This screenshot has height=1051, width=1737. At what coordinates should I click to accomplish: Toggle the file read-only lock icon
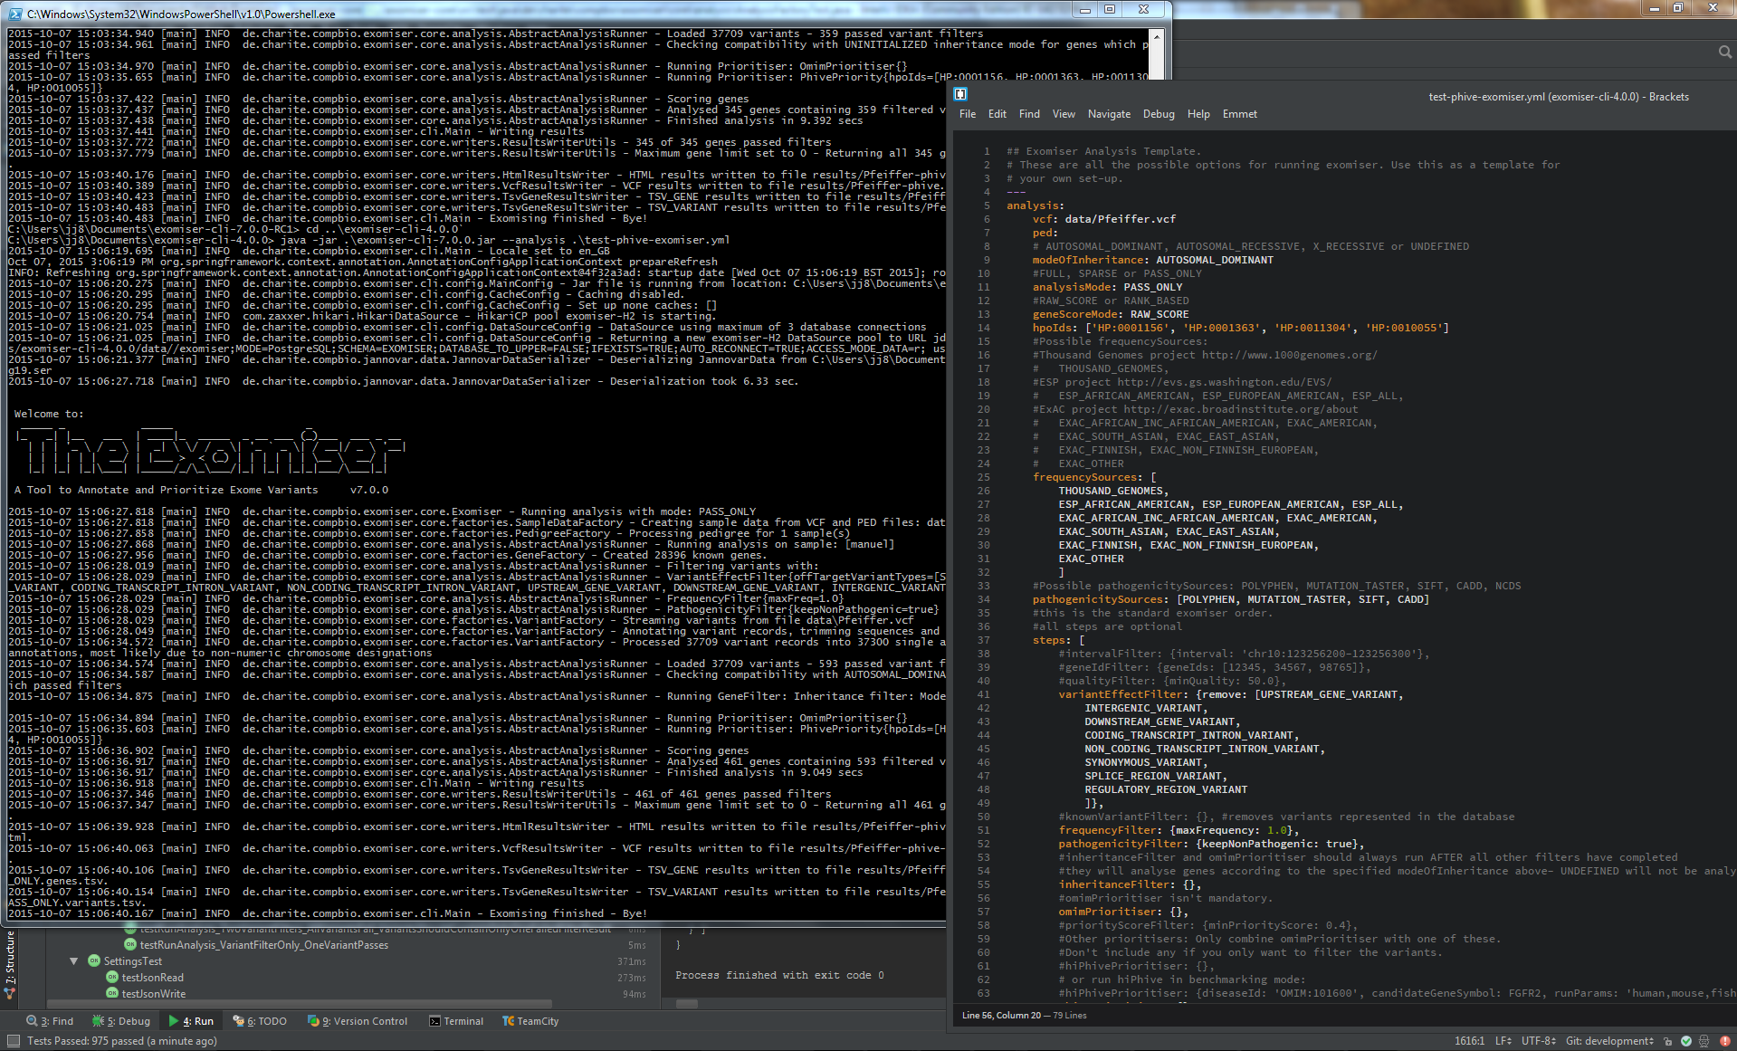point(1667,1041)
